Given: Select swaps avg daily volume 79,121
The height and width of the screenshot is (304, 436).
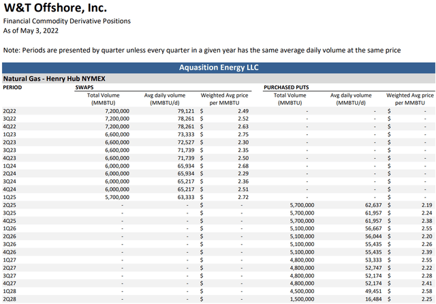Looking at the screenshot, I should 186,111.
